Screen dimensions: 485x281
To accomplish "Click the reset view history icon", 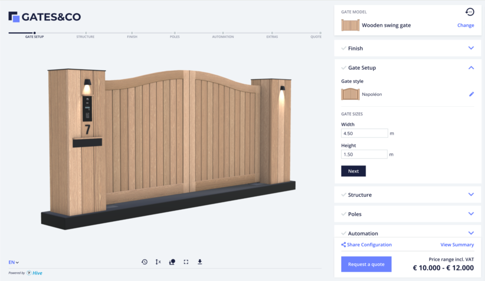I will click(x=144, y=262).
